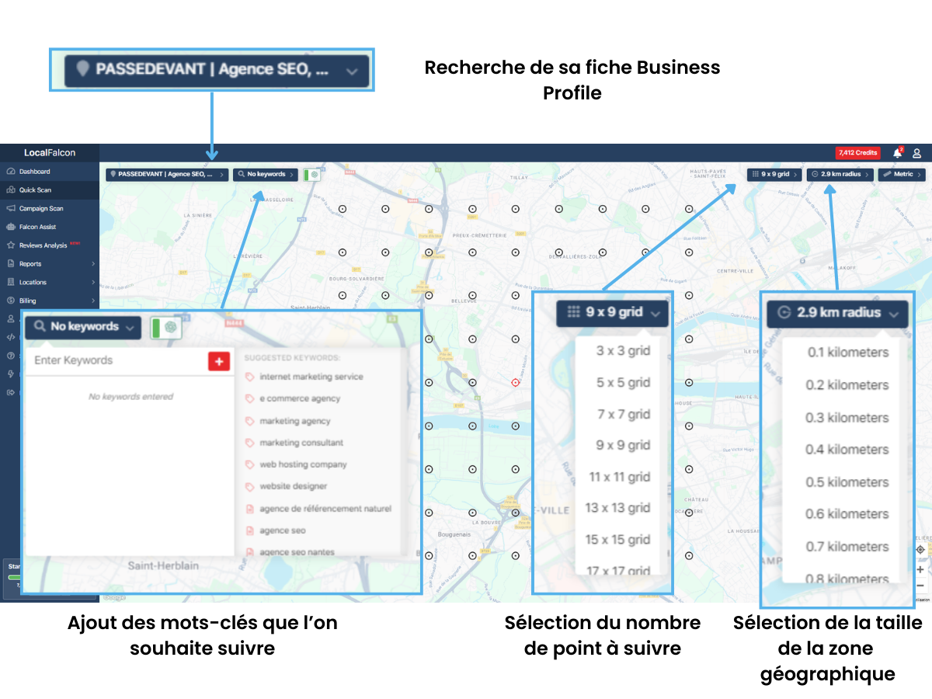
Task: Zoom out with the map minus control
Action: pos(920,586)
